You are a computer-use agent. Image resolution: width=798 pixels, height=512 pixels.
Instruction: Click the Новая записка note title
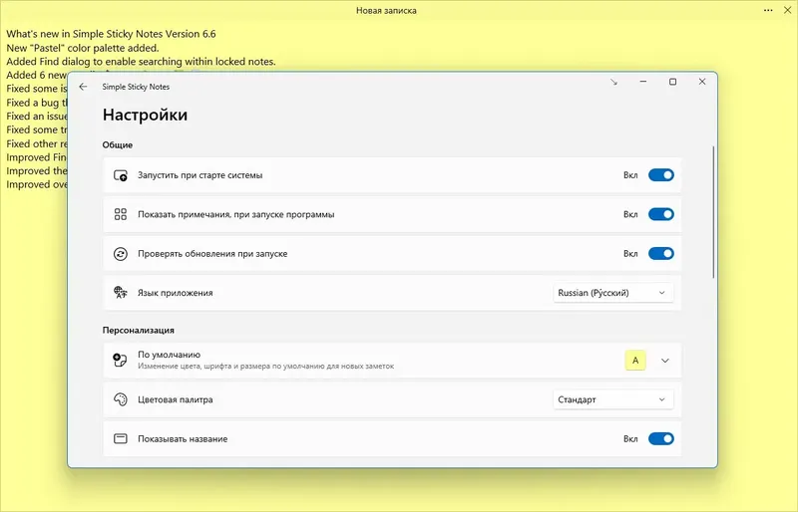click(386, 11)
